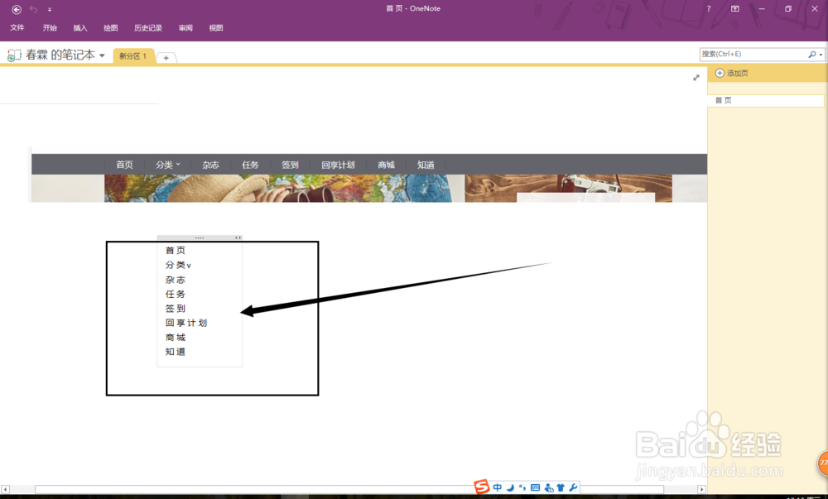This screenshot has width=828, height=499.
Task: Click the Sogou S logo icon
Action: (x=481, y=487)
